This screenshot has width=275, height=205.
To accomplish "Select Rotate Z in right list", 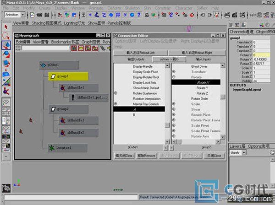I will [x=202, y=93].
